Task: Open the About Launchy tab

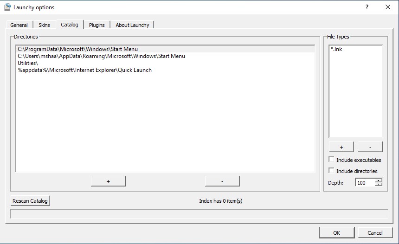Action: pos(132,25)
